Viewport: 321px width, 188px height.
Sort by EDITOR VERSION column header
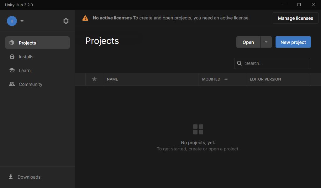[265, 79]
